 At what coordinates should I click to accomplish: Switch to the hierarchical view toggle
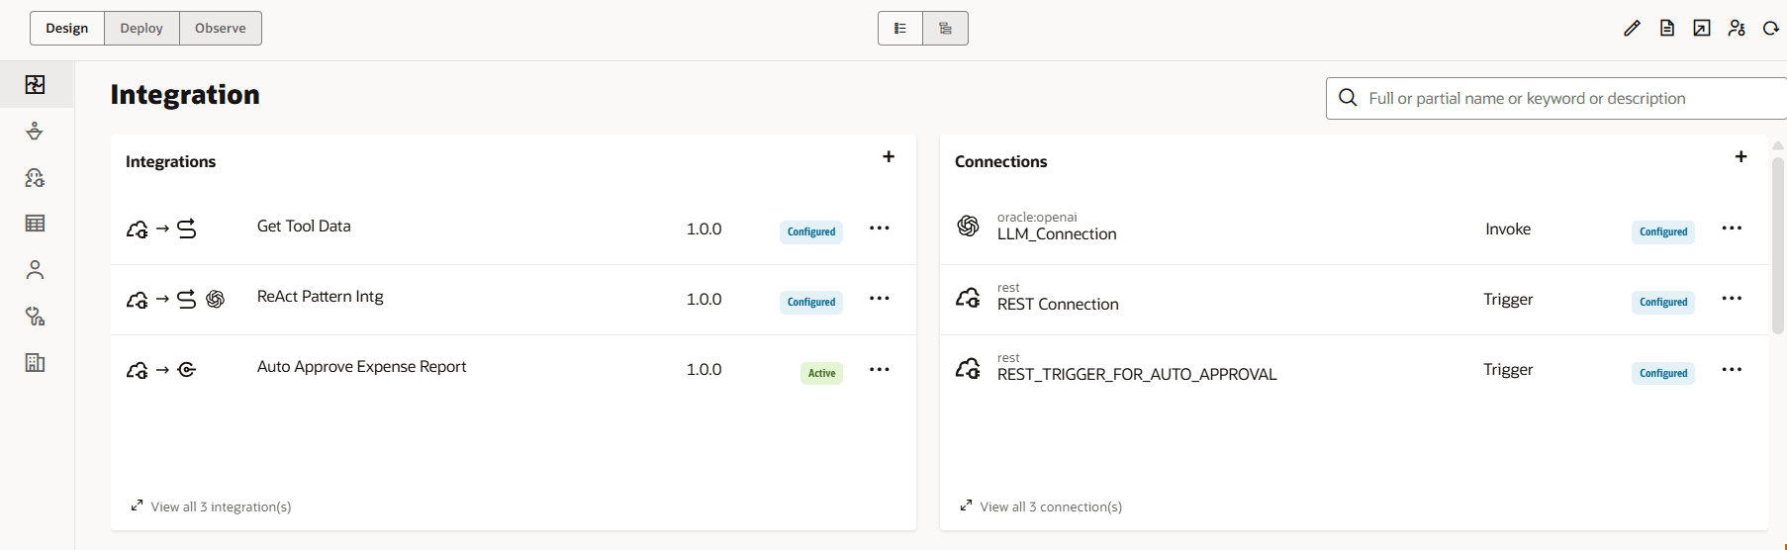point(945,29)
